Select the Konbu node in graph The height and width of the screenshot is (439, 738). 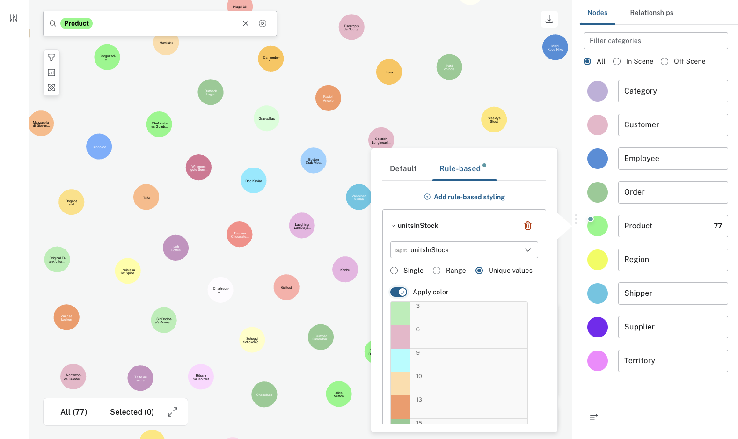coord(345,270)
